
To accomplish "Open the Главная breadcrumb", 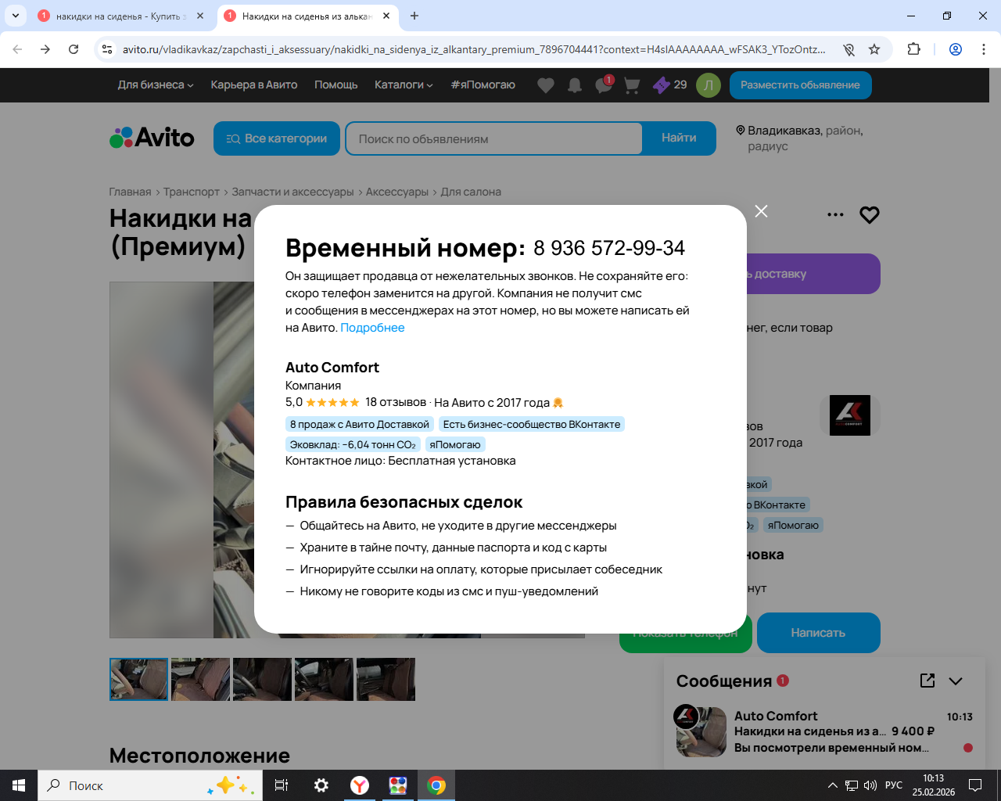I will [130, 192].
